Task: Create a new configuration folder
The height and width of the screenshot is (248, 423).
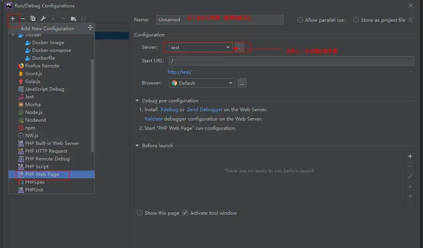Action: 73,18
